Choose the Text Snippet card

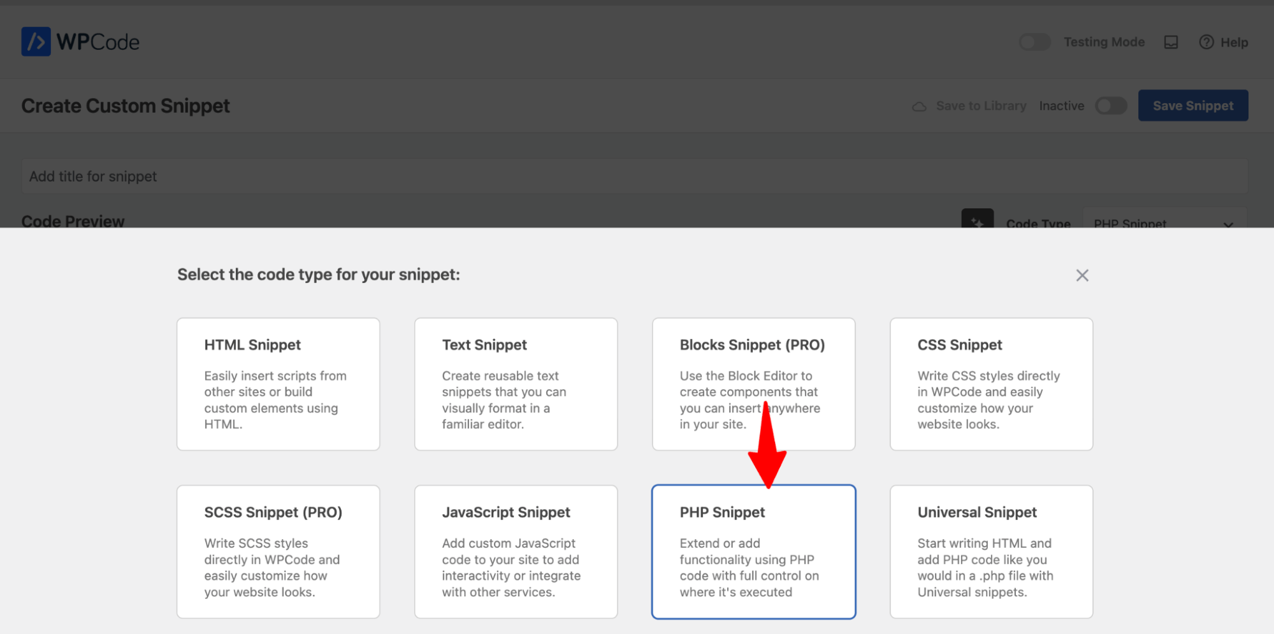(516, 384)
